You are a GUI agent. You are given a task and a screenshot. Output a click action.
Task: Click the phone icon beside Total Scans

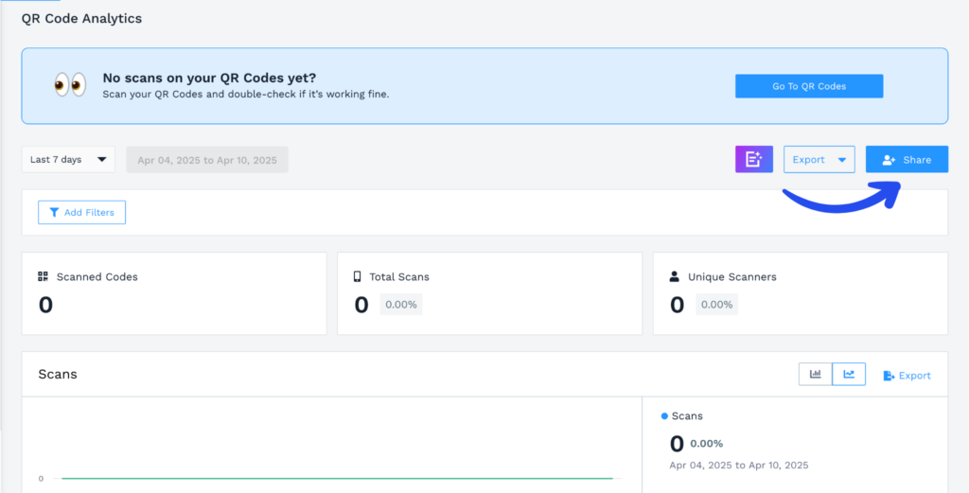click(358, 277)
